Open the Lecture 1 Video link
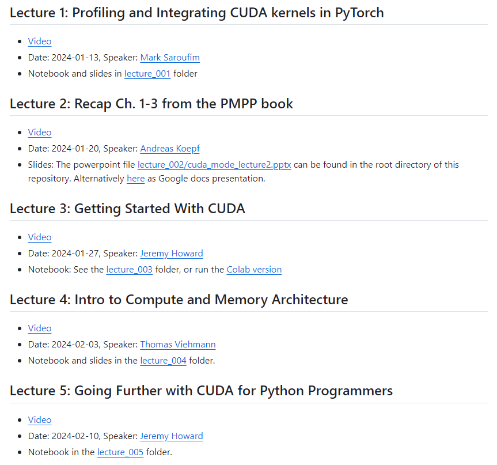 40,41
